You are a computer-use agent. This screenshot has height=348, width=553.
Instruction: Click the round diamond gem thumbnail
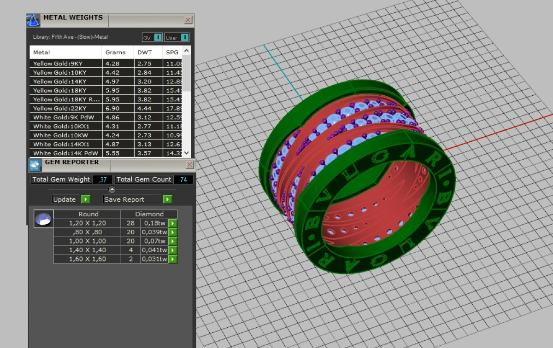(44, 219)
